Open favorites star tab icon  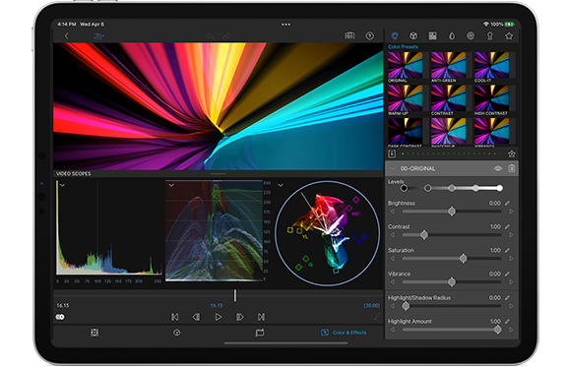click(509, 35)
